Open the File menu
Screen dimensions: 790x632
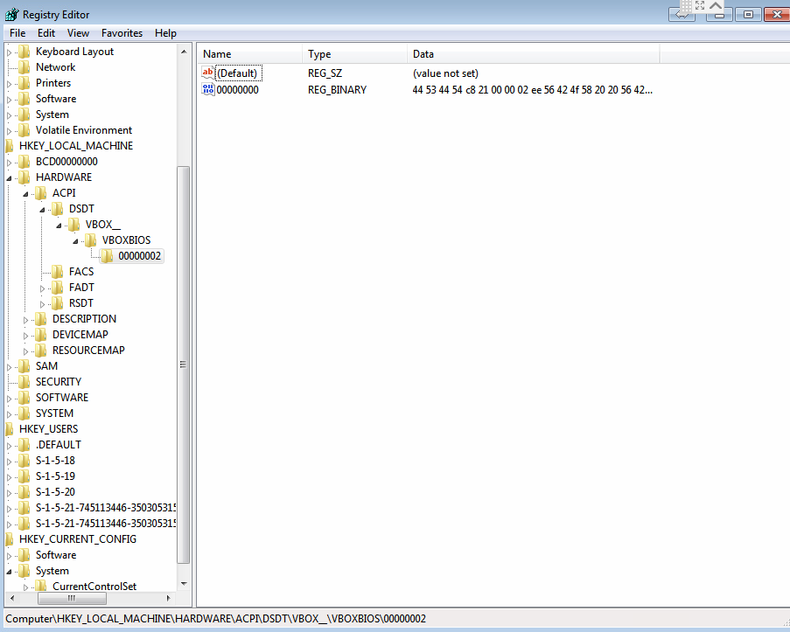coord(17,33)
